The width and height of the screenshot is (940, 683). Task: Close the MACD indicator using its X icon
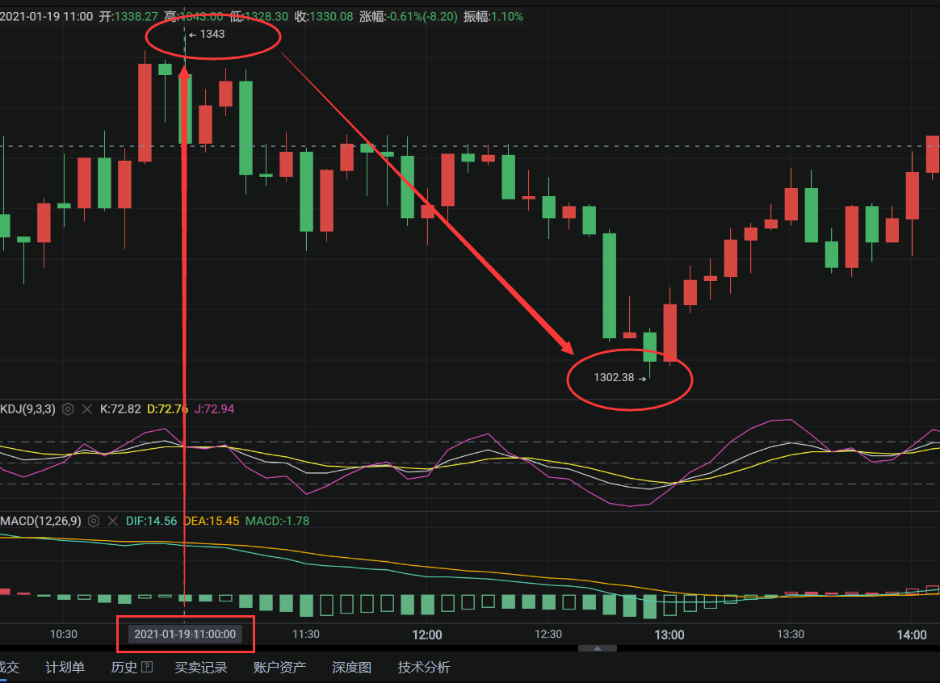[113, 522]
